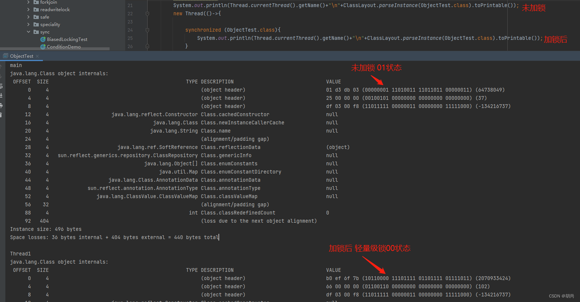Click hex value '01 d3 db 03' in console

click(x=343, y=90)
